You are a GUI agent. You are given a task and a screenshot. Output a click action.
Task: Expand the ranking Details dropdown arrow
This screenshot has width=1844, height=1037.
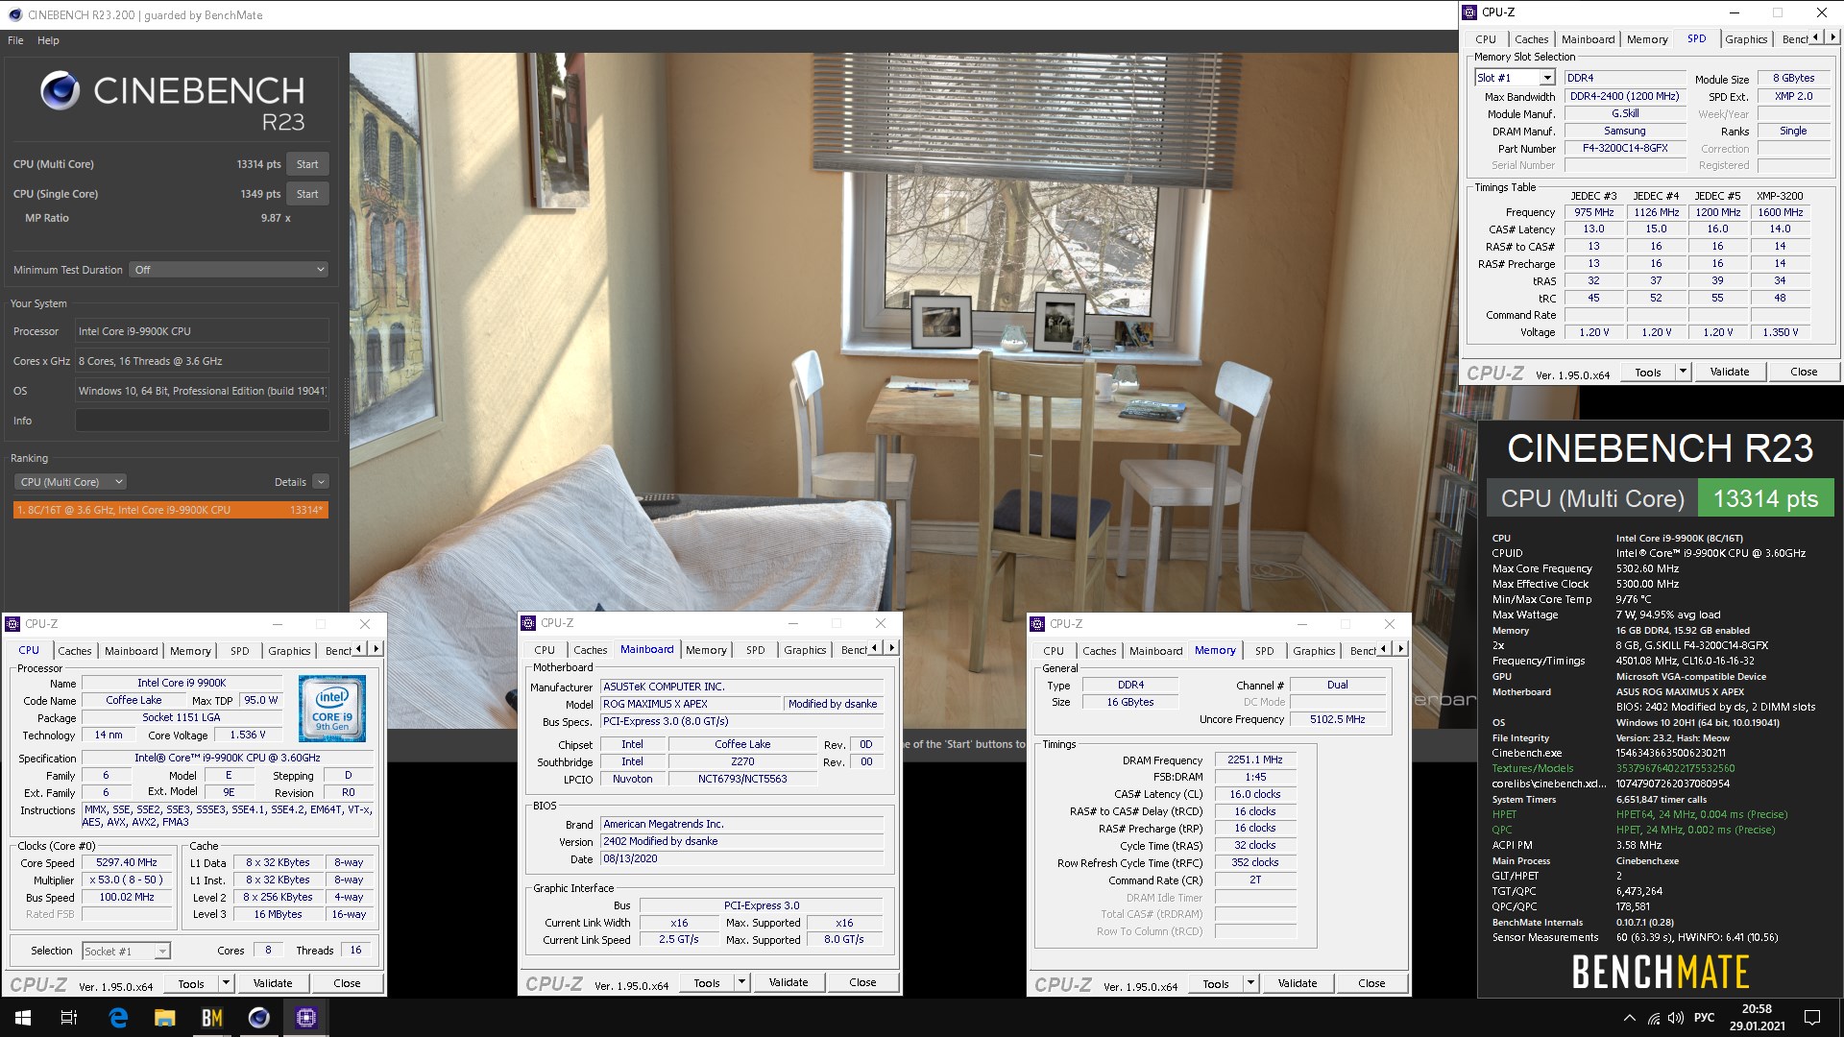point(321,482)
